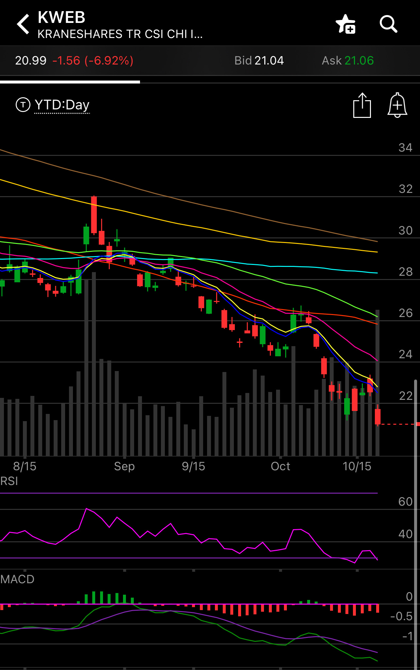The image size is (420, 670).
Task: Tap the -1.56 (-6.92%) change value
Action: (93, 61)
